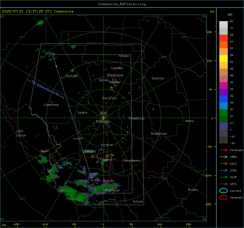Click the Didsbury town label
Viewport: 244px width, 228px height.
point(102,121)
